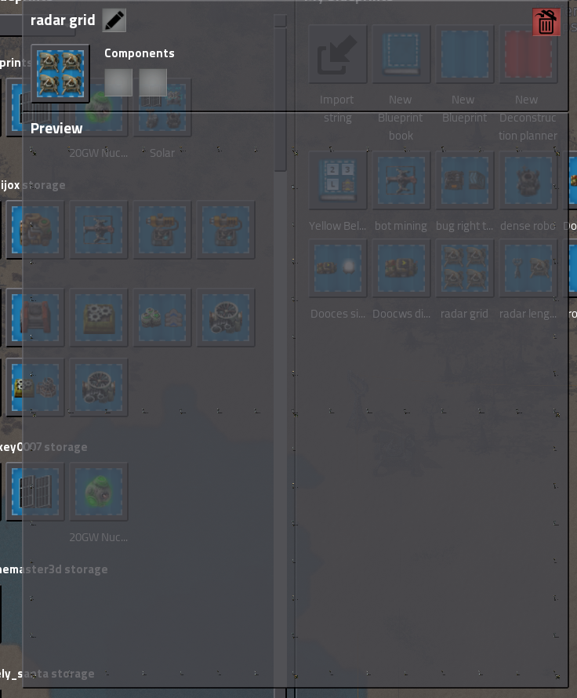
Task: Click the pencil icon to rename radar grid
Action: click(114, 20)
